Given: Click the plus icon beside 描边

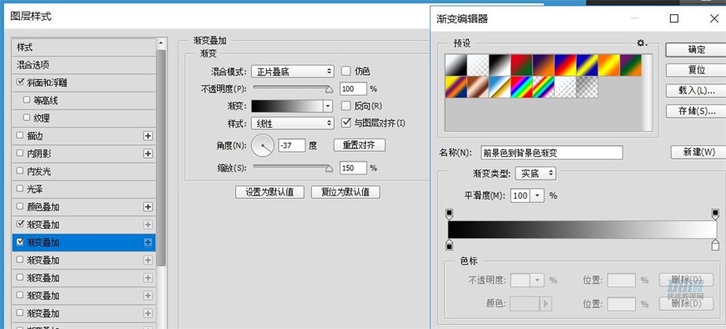Looking at the screenshot, I should [148, 136].
